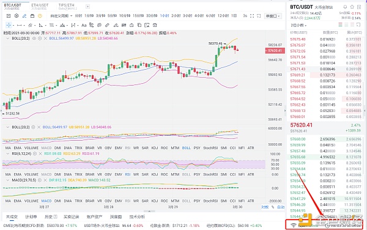The width and height of the screenshot is (367, 230).
Task: Open settings gear for the RSI(6,12,24) indicator
Action: 35,154
